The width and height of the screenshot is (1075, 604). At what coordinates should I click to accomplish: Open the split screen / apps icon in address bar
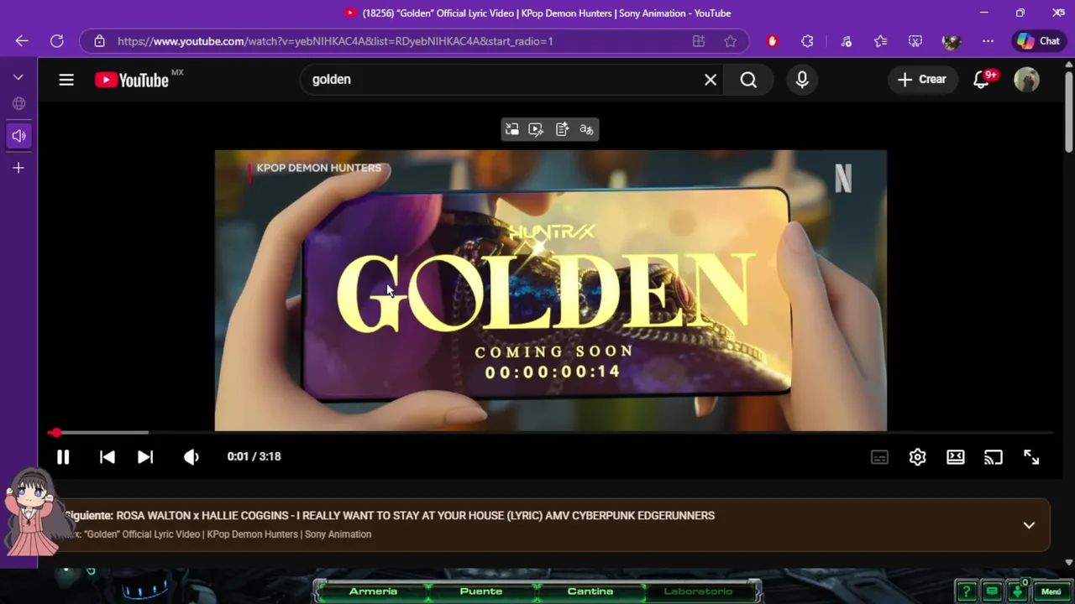point(698,41)
